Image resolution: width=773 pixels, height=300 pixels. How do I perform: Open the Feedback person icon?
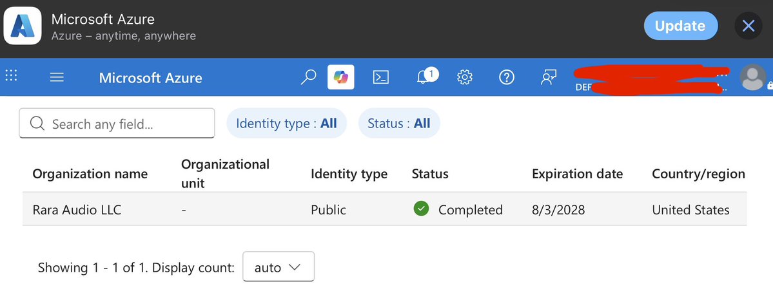[548, 77]
